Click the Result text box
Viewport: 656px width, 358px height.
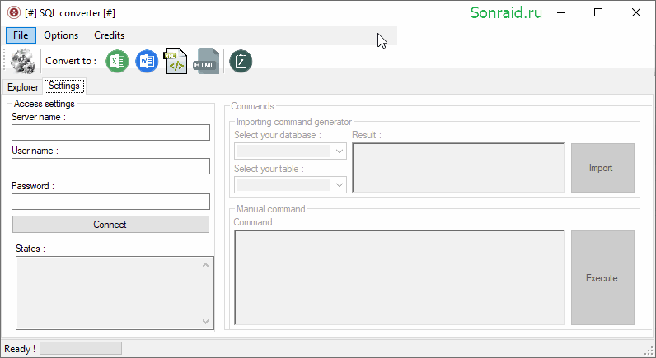[x=458, y=168]
